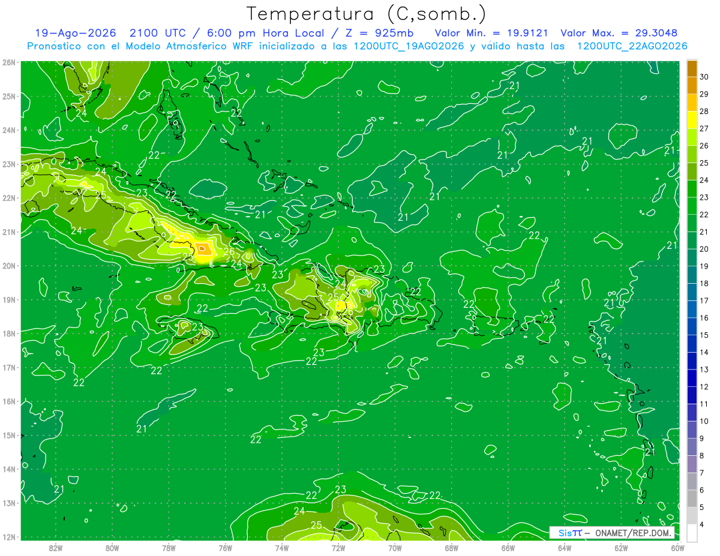
Task: Click longitude axis label "62W"
Action: point(621,548)
